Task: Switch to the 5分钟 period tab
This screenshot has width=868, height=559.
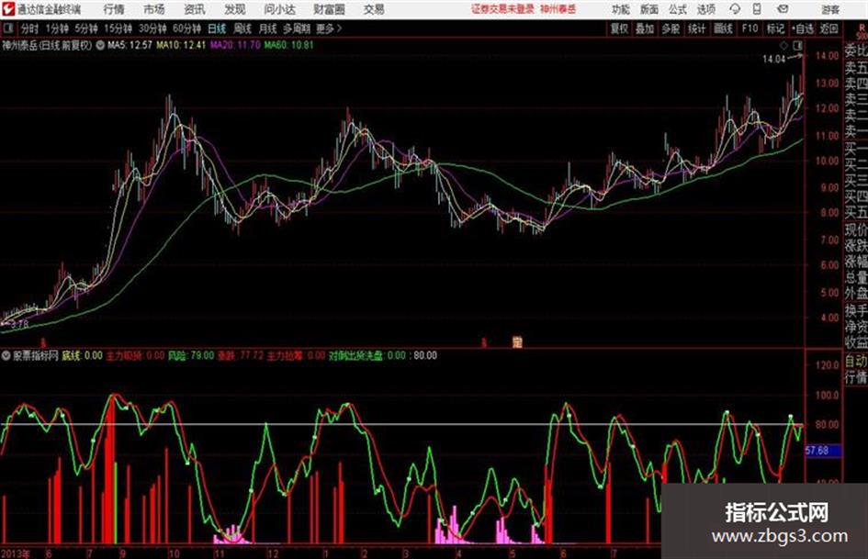Action: [85, 28]
